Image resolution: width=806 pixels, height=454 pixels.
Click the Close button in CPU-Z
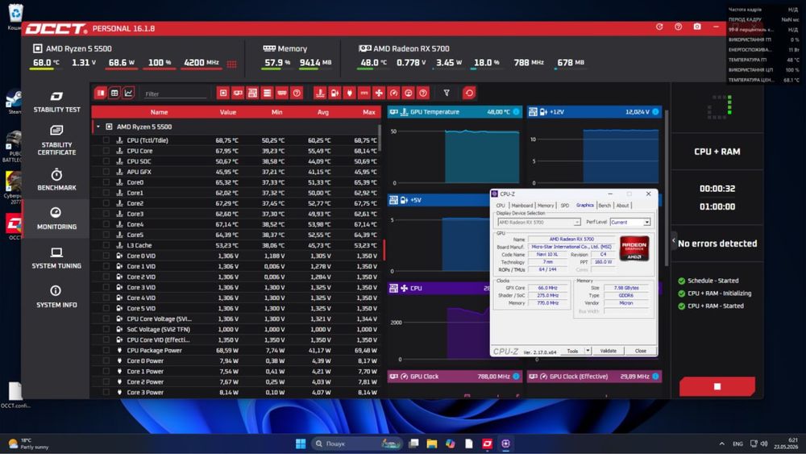coord(641,351)
